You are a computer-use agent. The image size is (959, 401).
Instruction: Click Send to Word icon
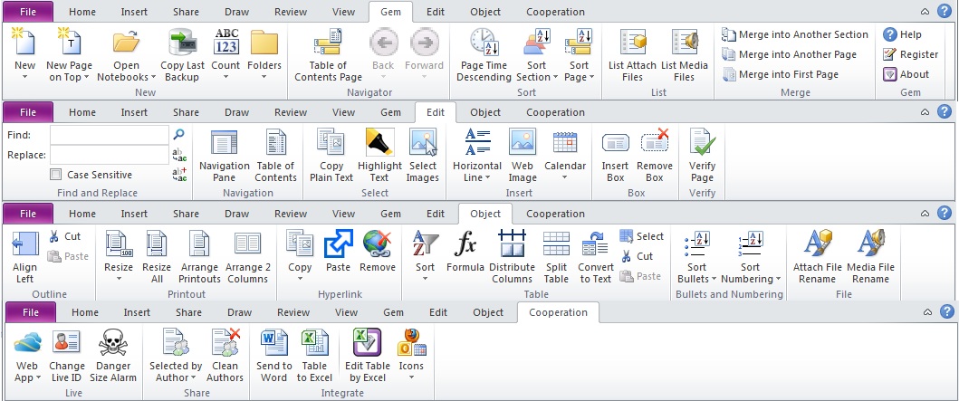tap(274, 343)
